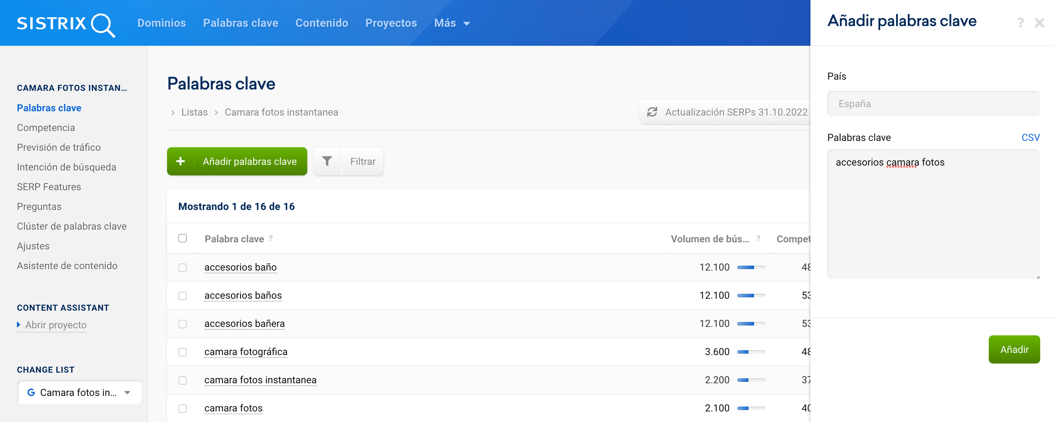This screenshot has width=1055, height=422.
Task: Click the plus icon on green button
Action: coord(180,161)
